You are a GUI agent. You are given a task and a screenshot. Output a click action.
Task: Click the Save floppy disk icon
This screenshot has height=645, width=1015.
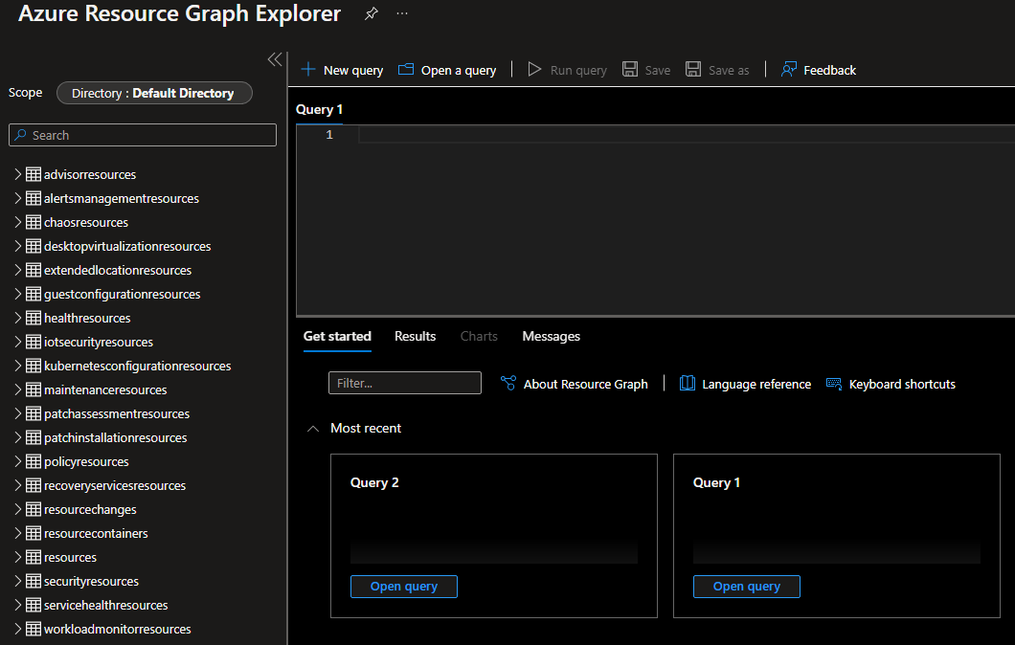[630, 69]
